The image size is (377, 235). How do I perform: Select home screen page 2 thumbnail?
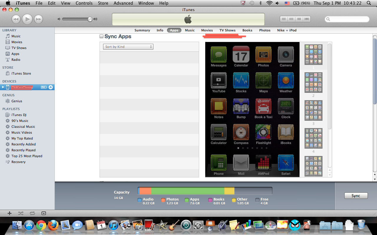pyautogui.click(x=313, y=83)
